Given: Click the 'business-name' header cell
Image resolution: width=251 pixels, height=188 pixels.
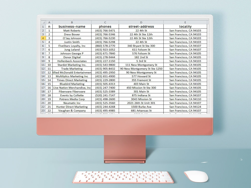Looking at the screenshot, I should [72, 27].
